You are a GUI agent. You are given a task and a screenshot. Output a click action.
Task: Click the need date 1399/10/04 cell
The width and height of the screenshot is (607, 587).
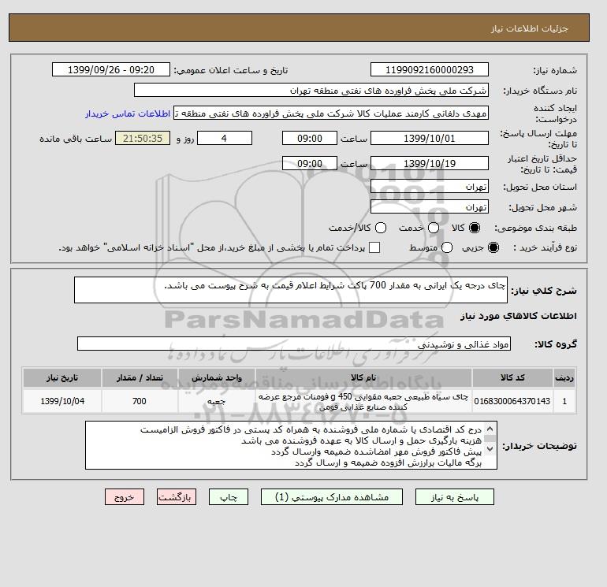pos(62,401)
